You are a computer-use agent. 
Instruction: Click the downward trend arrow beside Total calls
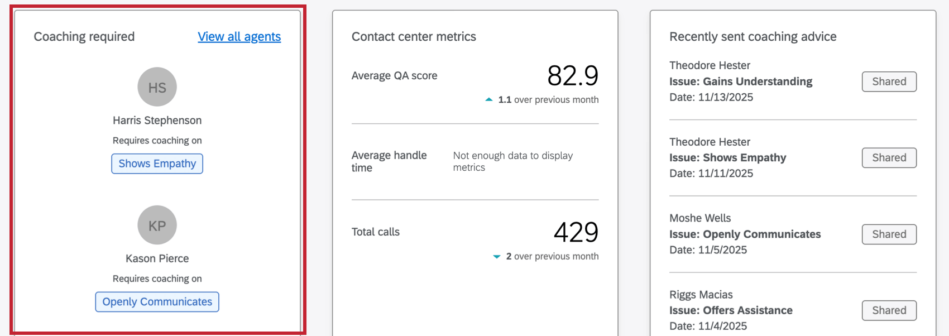coord(496,256)
